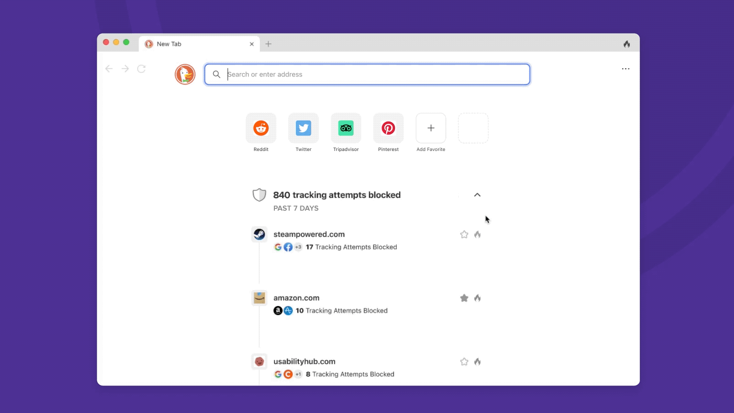The height and width of the screenshot is (413, 734).
Task: Click the magnifier icon in the search field
Action: (x=217, y=74)
